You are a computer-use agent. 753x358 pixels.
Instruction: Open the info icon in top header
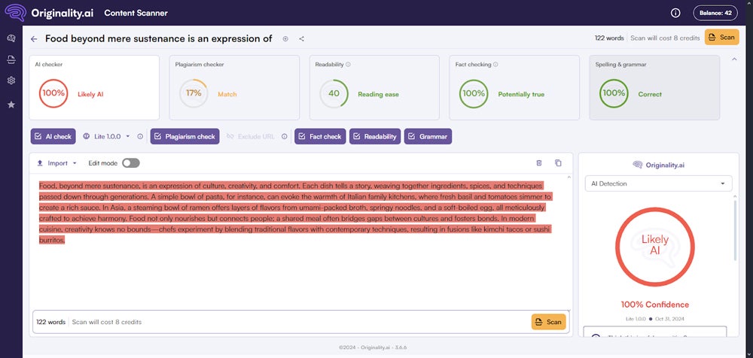pyautogui.click(x=675, y=13)
